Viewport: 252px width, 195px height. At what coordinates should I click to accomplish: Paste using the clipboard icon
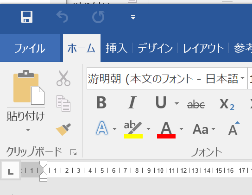[29, 87]
